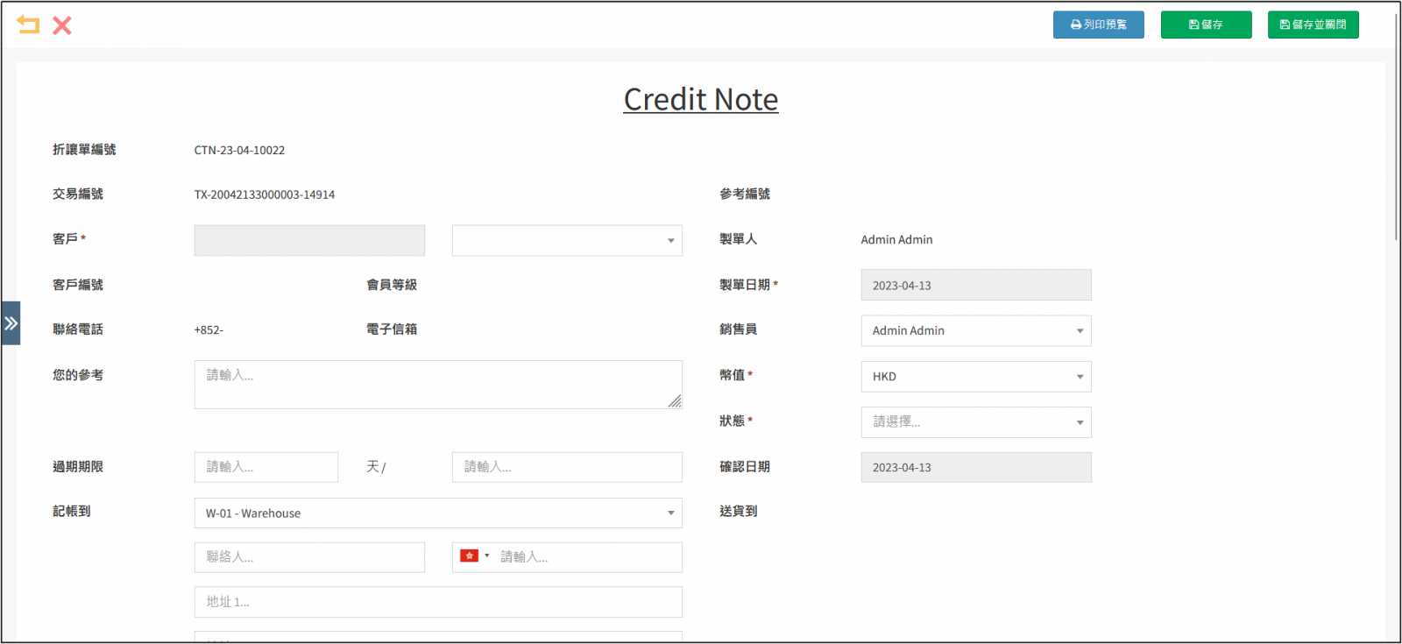The height and width of the screenshot is (644, 1402).
Task: Click the green 儲存 save button
Action: point(1206,25)
